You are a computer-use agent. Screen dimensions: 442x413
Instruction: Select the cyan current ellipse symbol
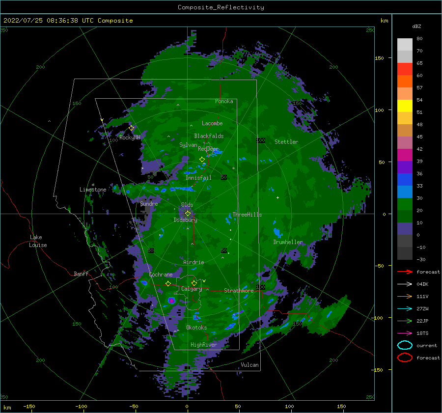(x=405, y=345)
